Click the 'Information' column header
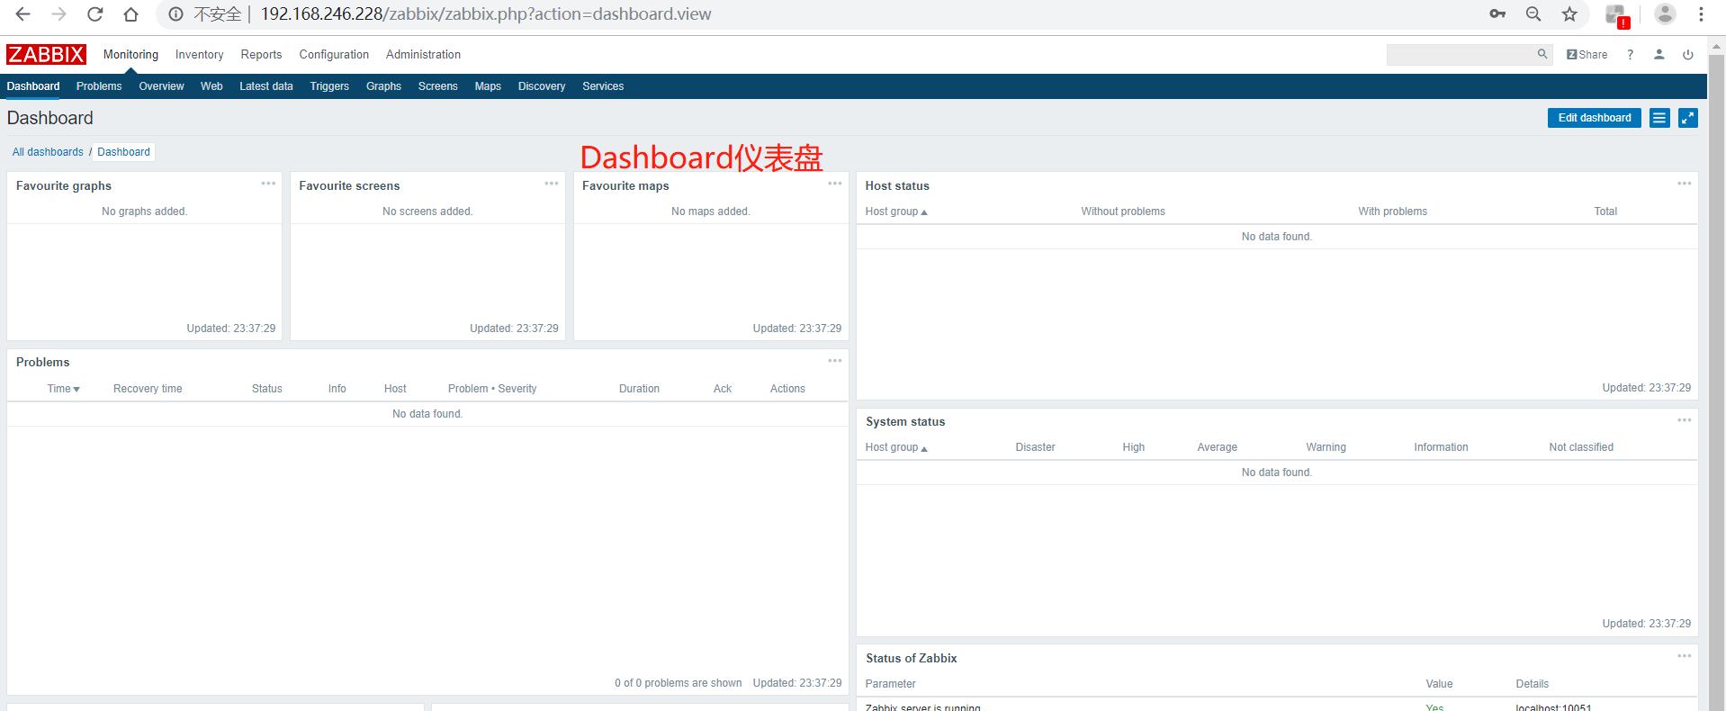The height and width of the screenshot is (711, 1726). click(x=1441, y=447)
